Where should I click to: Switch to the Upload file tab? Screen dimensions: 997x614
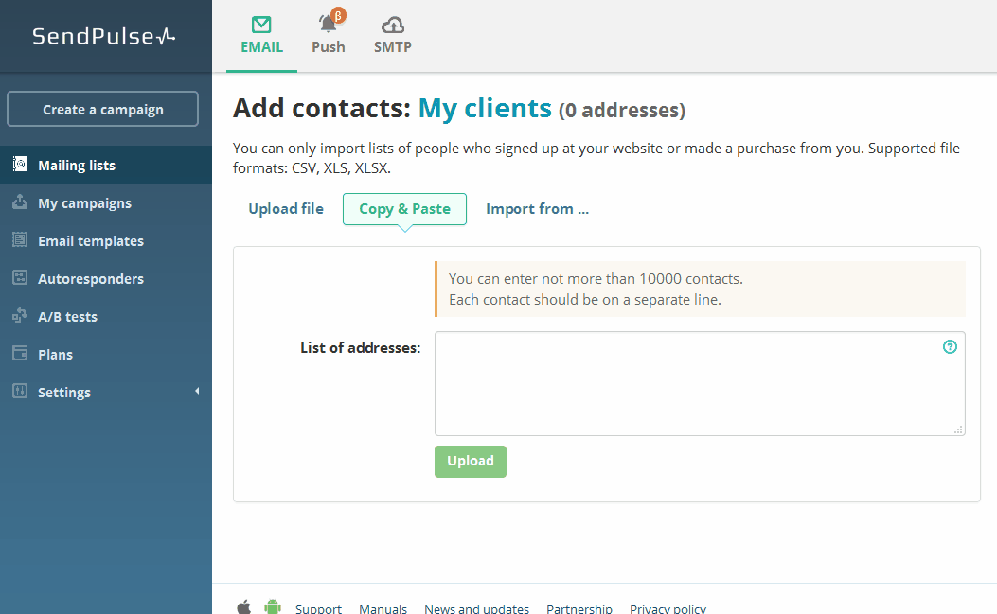286,209
